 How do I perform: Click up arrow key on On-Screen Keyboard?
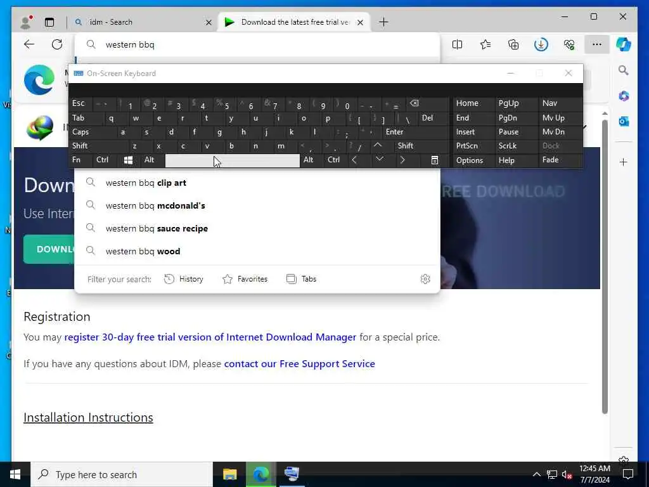tap(378, 146)
